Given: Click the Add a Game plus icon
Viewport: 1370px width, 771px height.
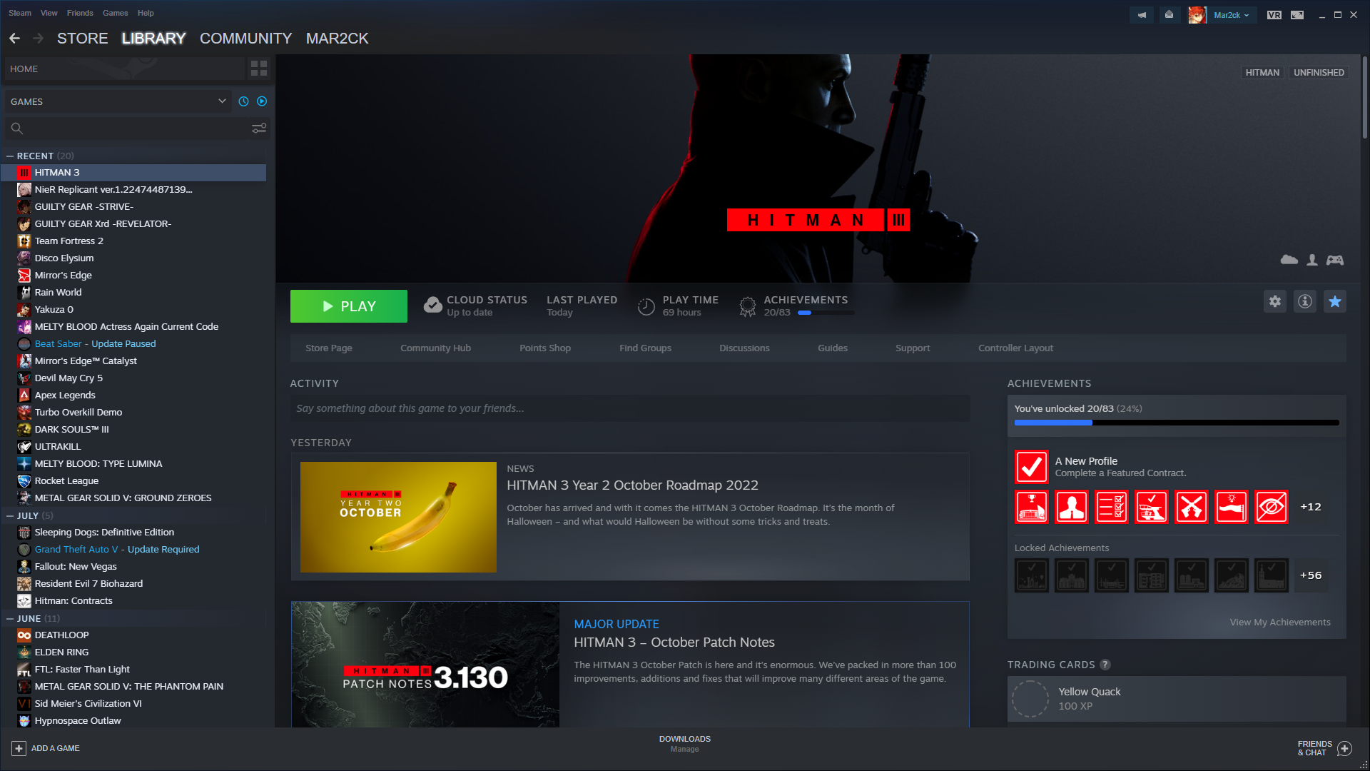Looking at the screenshot, I should click(x=19, y=748).
